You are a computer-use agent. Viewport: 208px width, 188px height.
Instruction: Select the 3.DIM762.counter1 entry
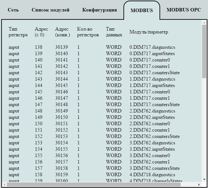click(150, 162)
